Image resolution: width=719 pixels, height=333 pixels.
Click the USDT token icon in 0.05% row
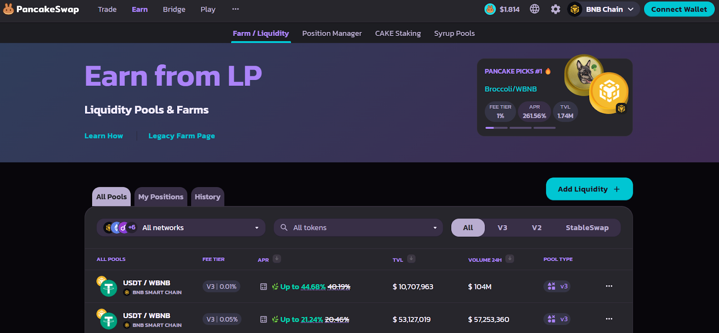pyautogui.click(x=108, y=321)
